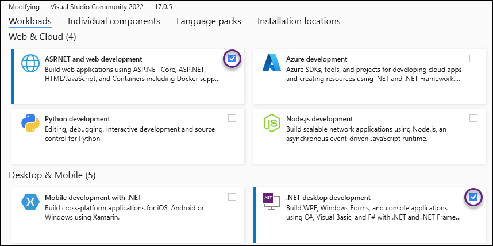Click the ASP.NET globe icon

coord(30,64)
